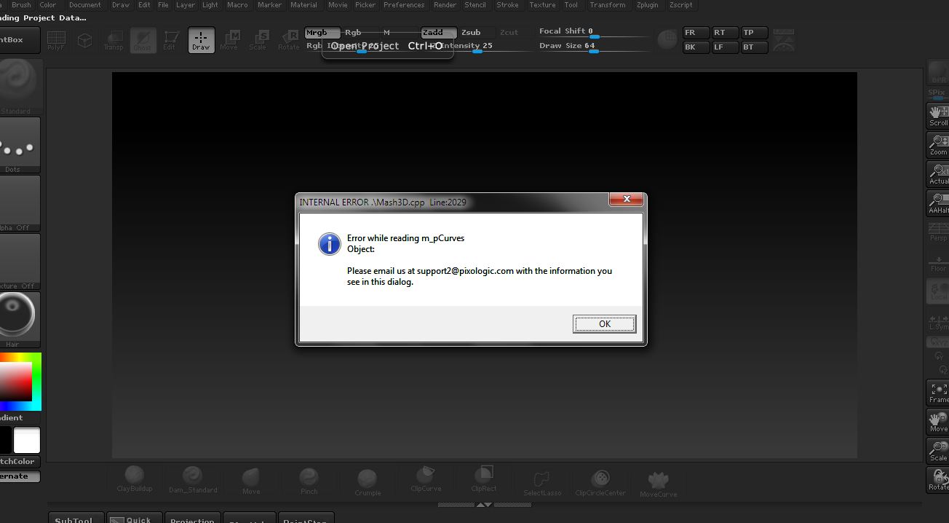The width and height of the screenshot is (949, 523).
Task: Click the 3D cube icon beside PolyF
Action: 85,40
